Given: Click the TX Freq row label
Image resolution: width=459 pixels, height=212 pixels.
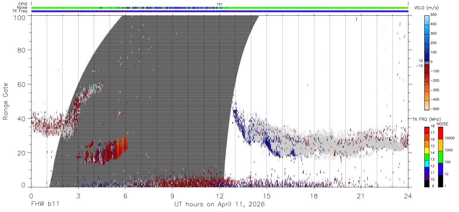Looking at the screenshot, I should pyautogui.click(x=21, y=11).
